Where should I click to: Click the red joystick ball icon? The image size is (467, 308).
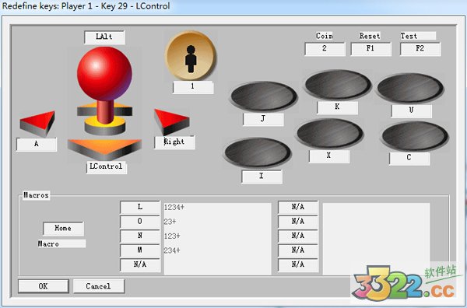pos(104,73)
